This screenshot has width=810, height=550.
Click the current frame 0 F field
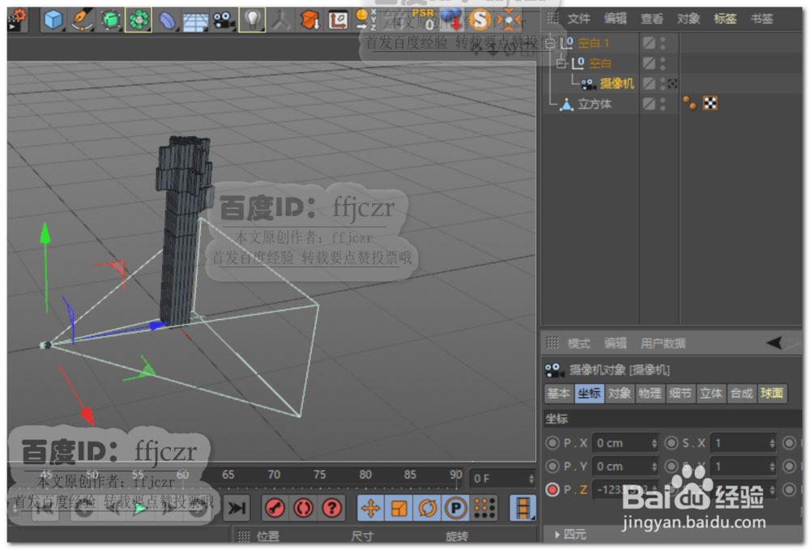tap(503, 479)
